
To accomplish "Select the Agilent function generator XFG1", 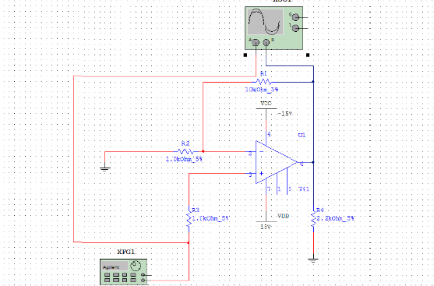I will pyautogui.click(x=123, y=272).
